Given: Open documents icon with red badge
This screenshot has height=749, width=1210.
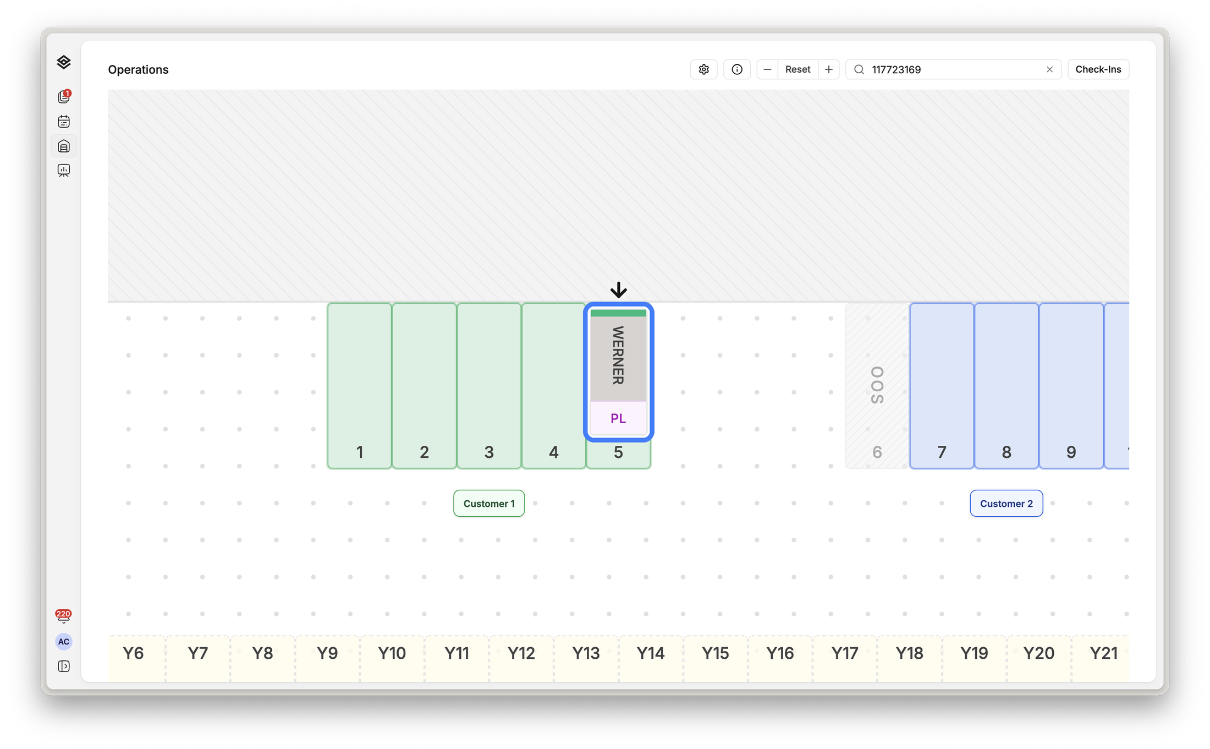Looking at the screenshot, I should tap(64, 96).
